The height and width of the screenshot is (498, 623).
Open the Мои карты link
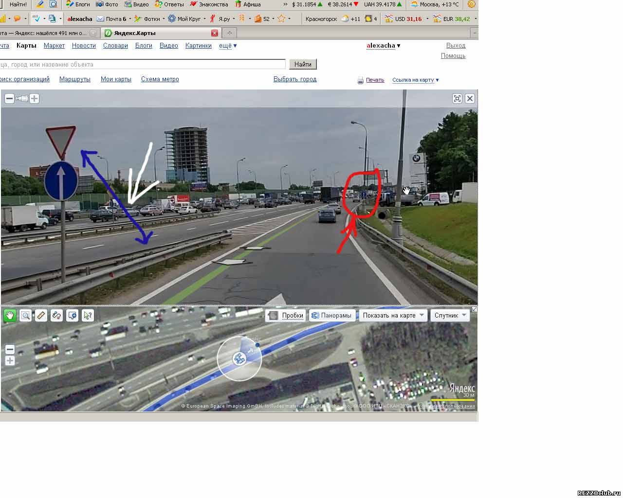pyautogui.click(x=116, y=79)
